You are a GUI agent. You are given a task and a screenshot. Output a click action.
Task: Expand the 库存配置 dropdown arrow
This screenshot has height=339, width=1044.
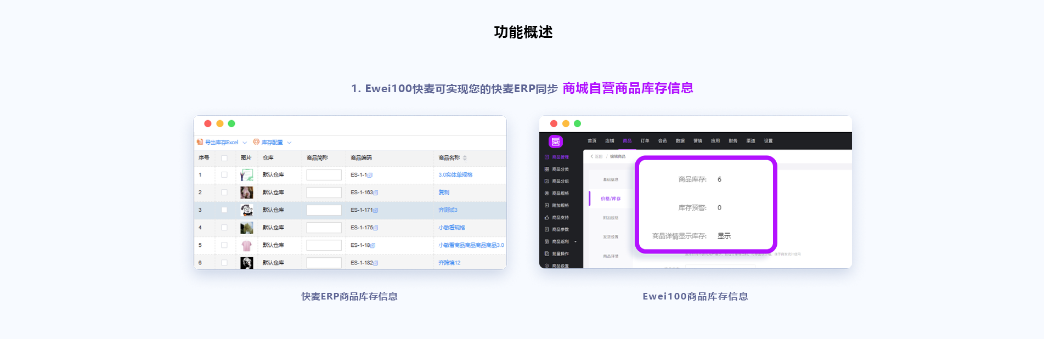(289, 143)
